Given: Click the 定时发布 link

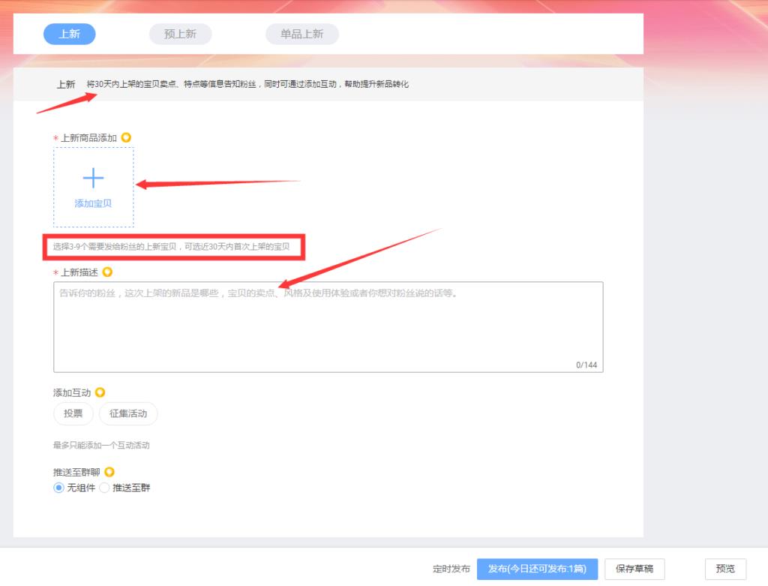Looking at the screenshot, I should point(451,569).
